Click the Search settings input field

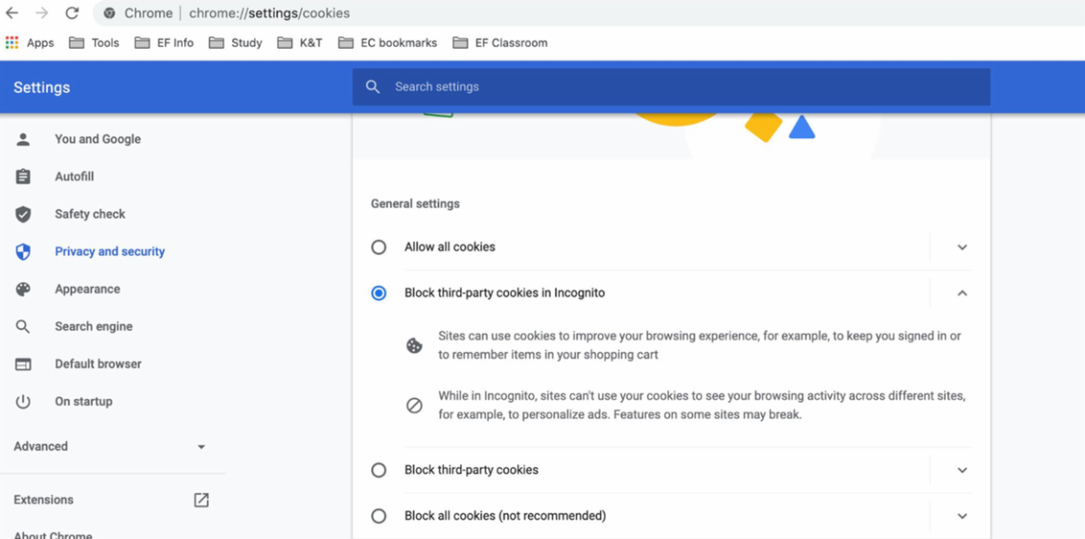[x=669, y=87]
